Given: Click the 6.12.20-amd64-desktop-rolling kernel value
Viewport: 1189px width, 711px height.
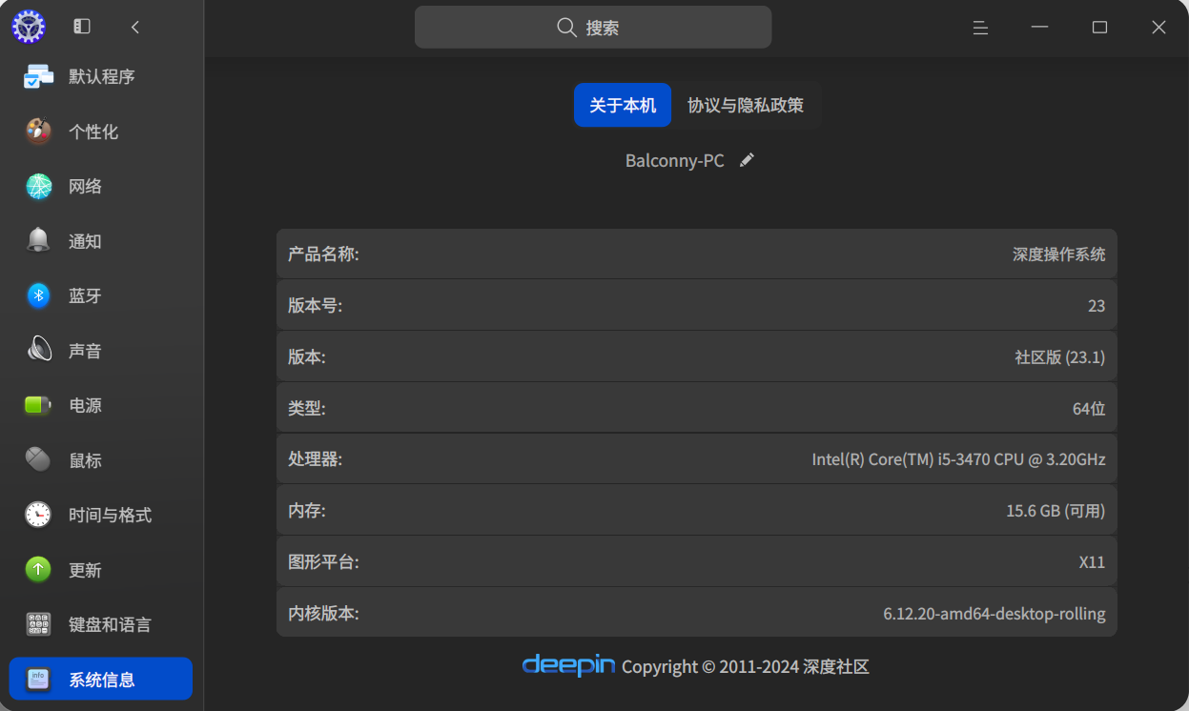Looking at the screenshot, I should click(x=994, y=613).
